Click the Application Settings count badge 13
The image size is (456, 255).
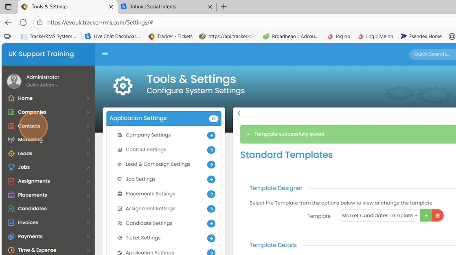[x=213, y=119]
